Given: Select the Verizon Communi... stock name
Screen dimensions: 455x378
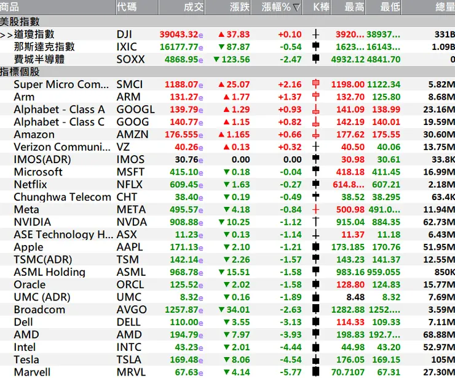Looking at the screenshot, I should (x=62, y=147).
